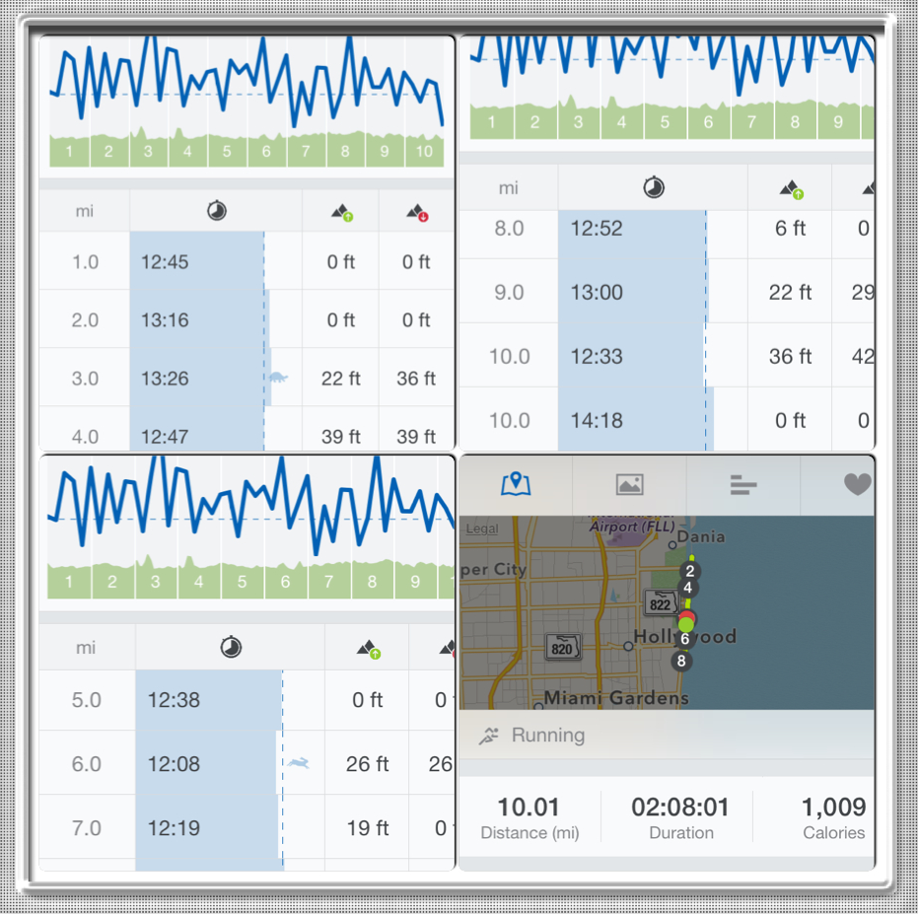
Task: Select the 12:52 split time
Action: [597, 228]
